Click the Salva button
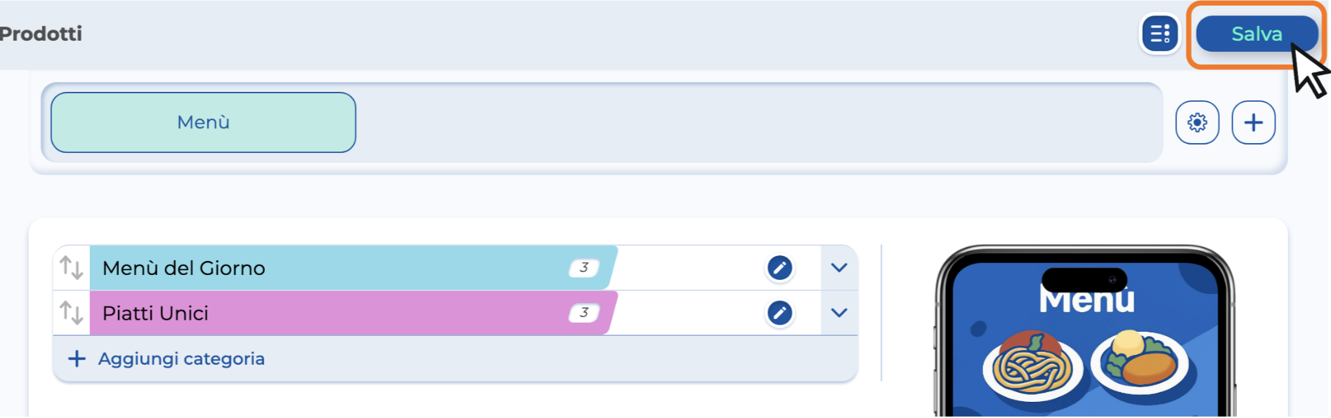The height and width of the screenshot is (418, 1331). (x=1257, y=34)
